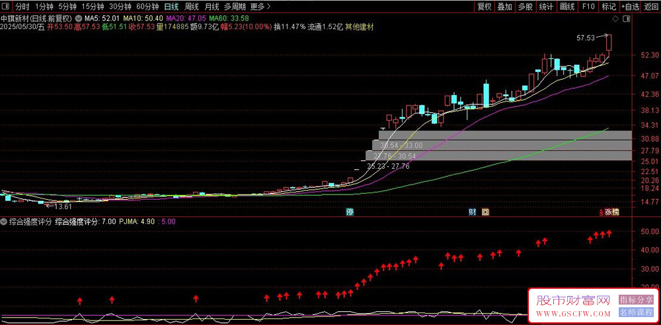Click the 涨榜 marker label
661x325 pixels.
(x=611, y=212)
